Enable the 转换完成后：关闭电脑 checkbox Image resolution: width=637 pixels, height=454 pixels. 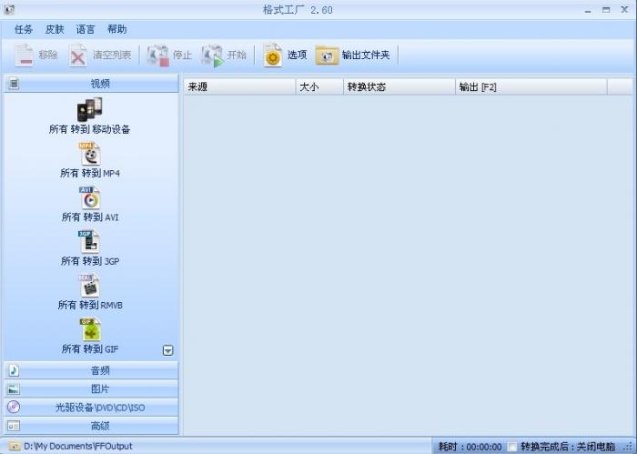pyautogui.click(x=513, y=447)
